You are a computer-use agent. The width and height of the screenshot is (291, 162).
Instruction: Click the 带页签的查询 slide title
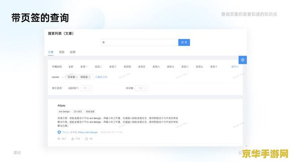(40, 18)
